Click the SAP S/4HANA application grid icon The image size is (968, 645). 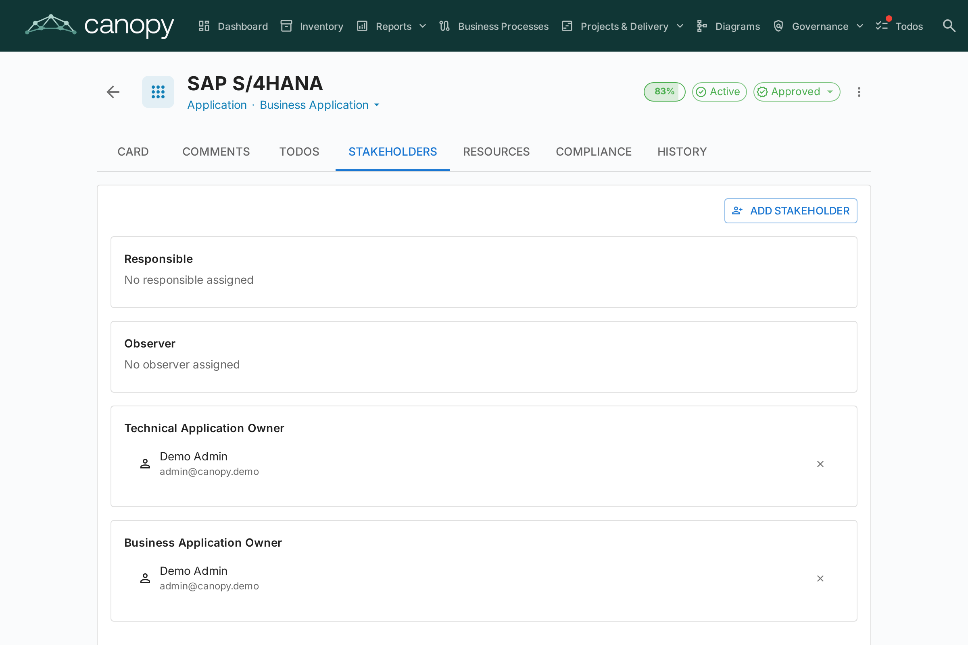pos(158,92)
